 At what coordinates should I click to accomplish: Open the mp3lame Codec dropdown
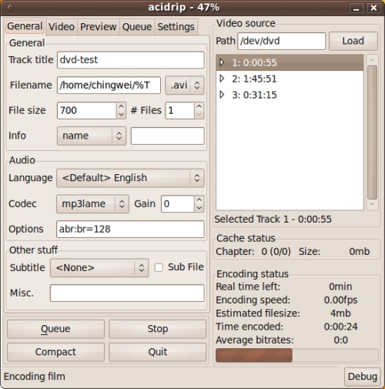tap(92, 204)
